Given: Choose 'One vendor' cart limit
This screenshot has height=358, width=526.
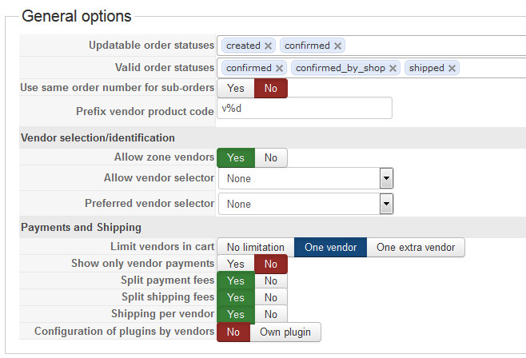Looking at the screenshot, I should tap(330, 248).
